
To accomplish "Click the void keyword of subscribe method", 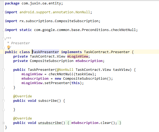I will [32, 101].
